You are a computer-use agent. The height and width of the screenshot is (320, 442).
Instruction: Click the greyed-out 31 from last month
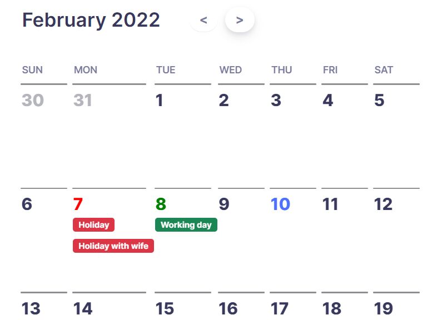pyautogui.click(x=83, y=100)
